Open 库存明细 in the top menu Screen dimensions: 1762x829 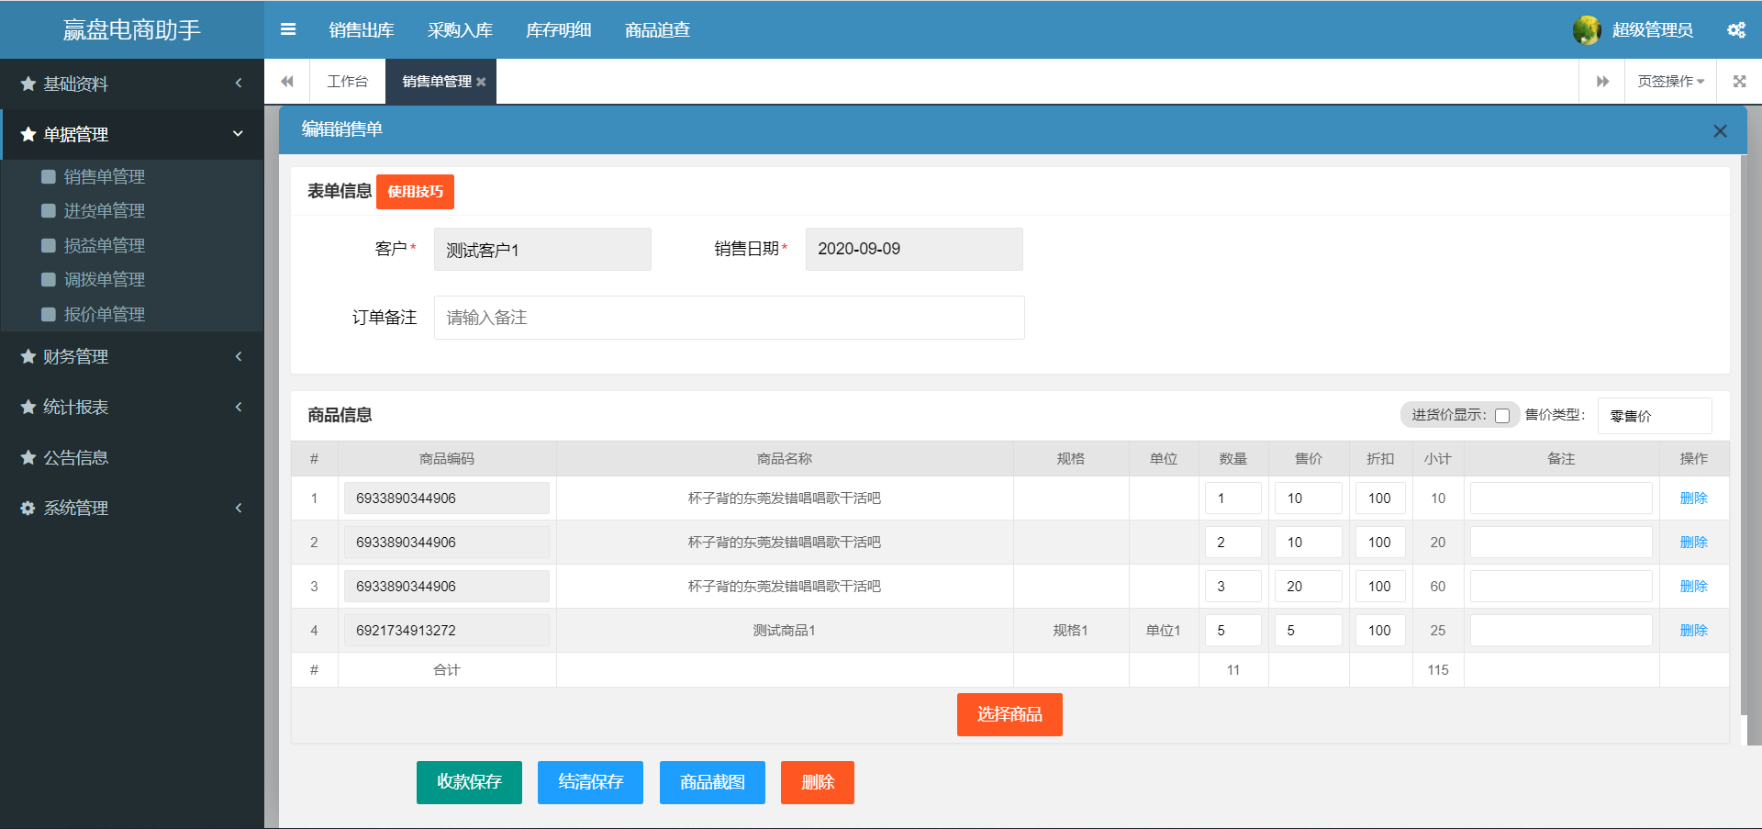click(558, 30)
